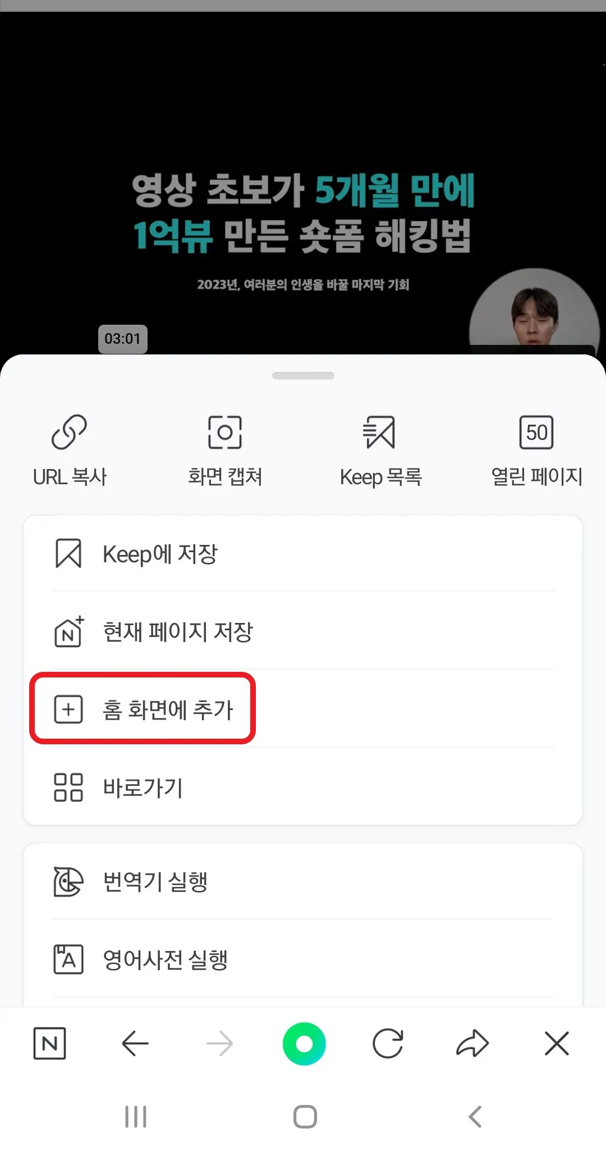Screen dimensions: 606x1151
Task: Choose 현재 페이지 저장 option
Action: 303,631
